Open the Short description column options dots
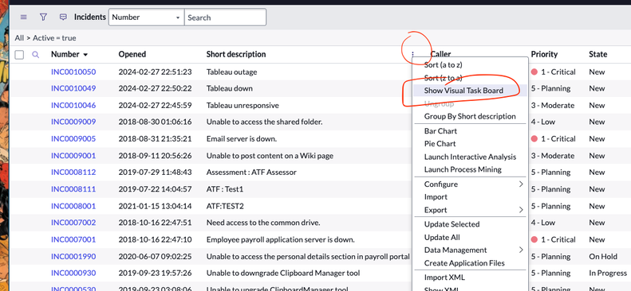The height and width of the screenshot is (291, 631). click(x=413, y=54)
